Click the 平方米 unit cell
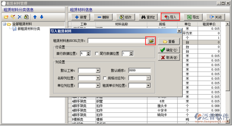Image resolution: width=232 pixels, height=126 pixels. [187, 33]
